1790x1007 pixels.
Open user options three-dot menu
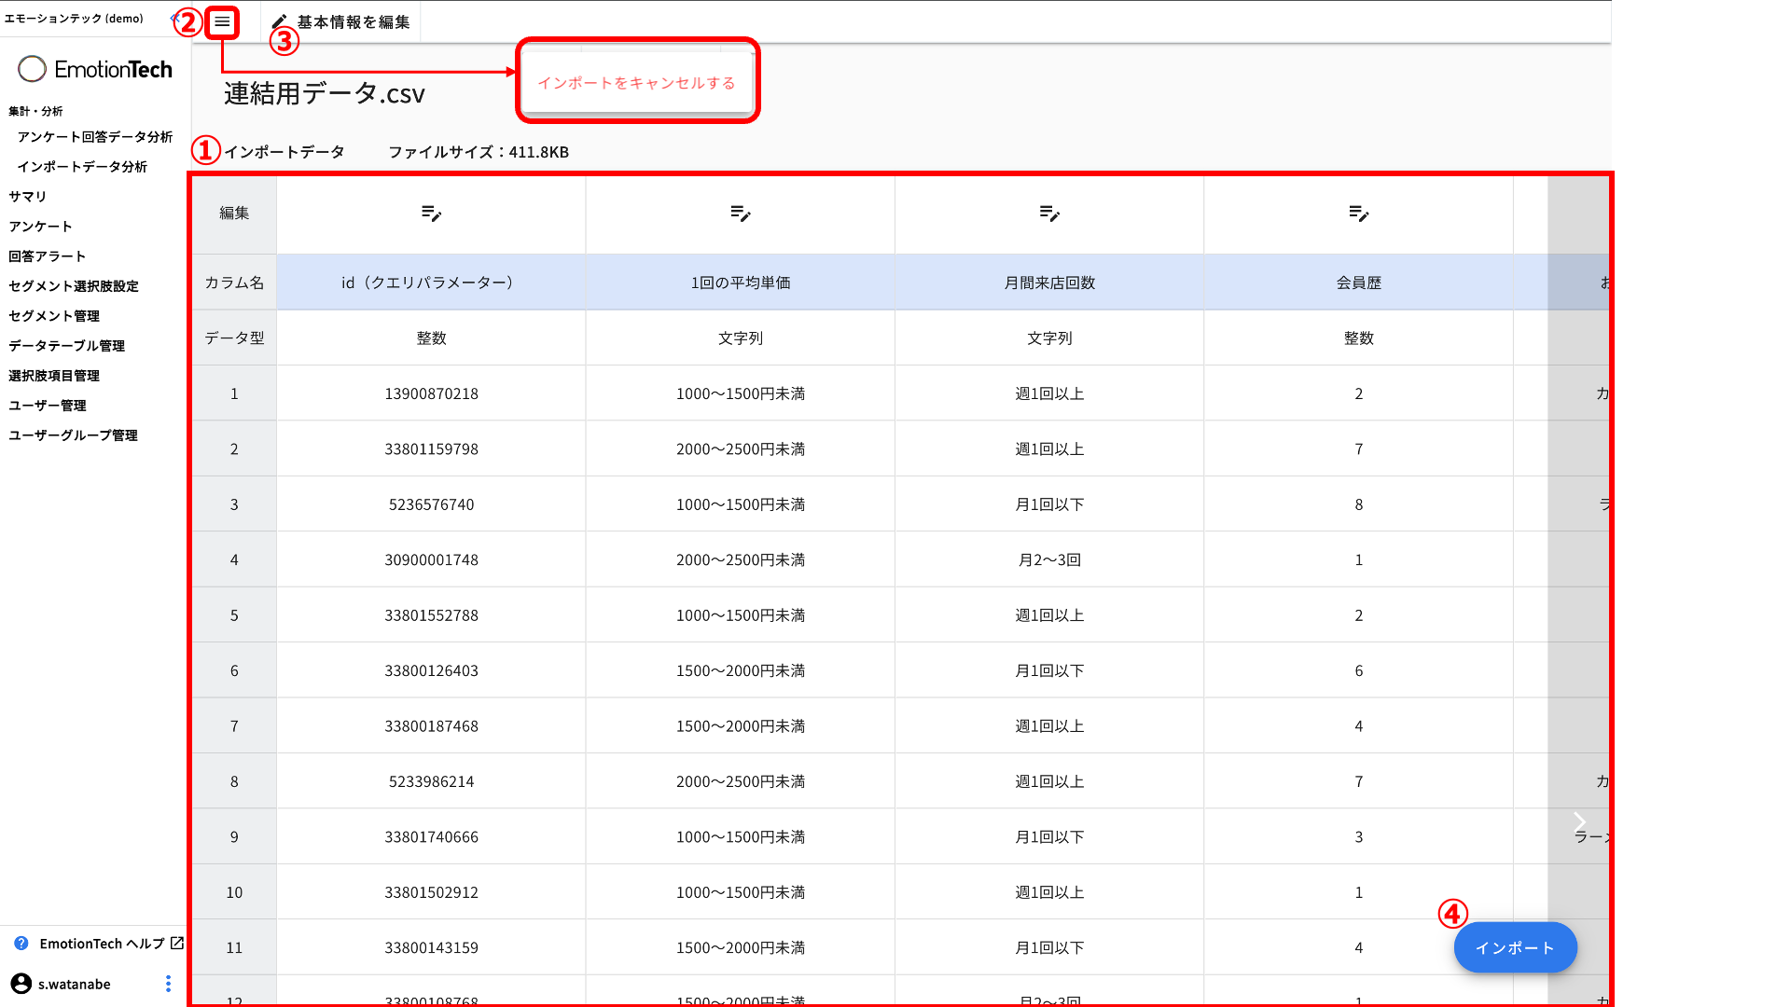pos(168,984)
